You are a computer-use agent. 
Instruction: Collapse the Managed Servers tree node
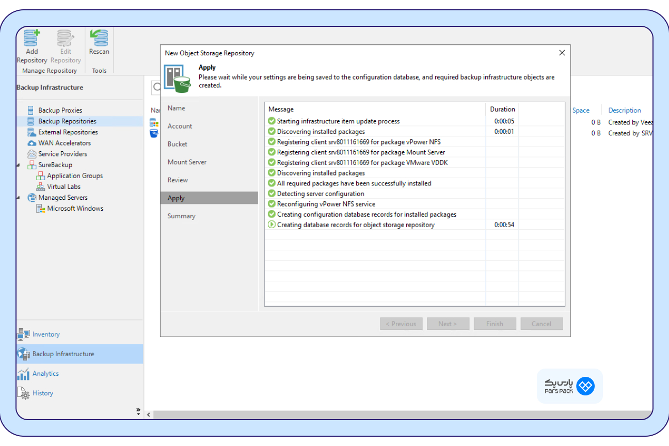tap(19, 198)
